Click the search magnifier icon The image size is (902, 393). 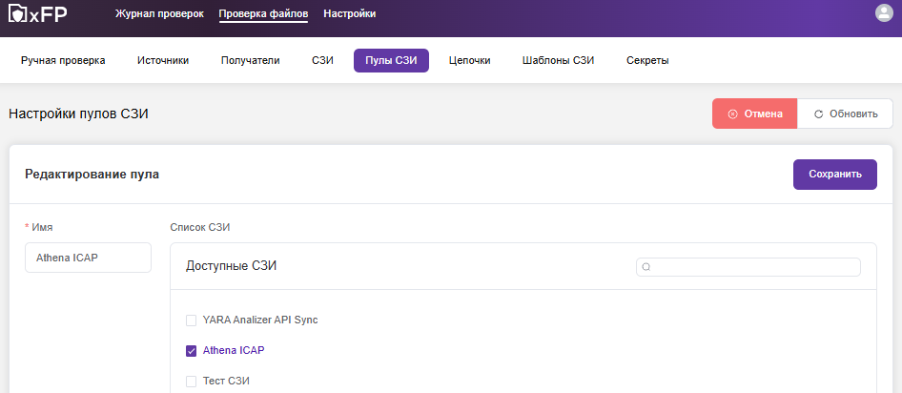click(x=646, y=267)
